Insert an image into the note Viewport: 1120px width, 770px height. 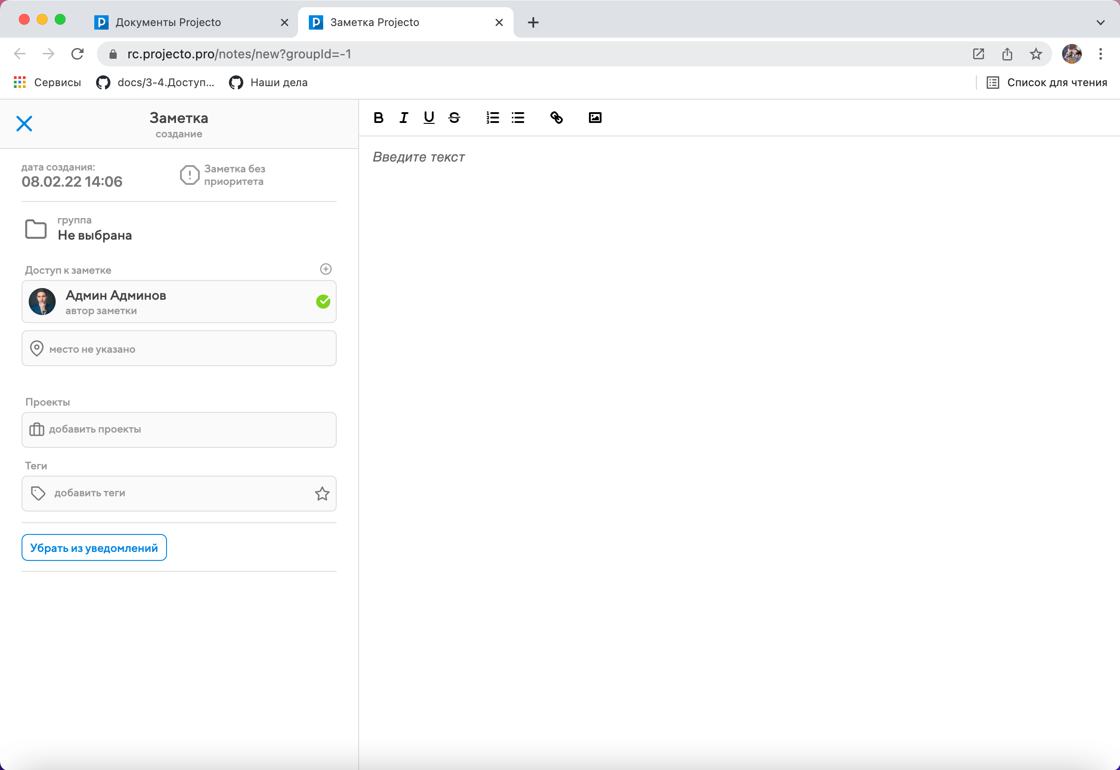point(595,118)
